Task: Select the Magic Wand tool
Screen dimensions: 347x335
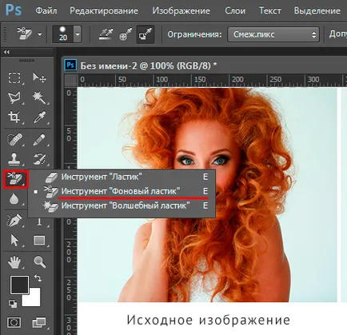Action: tap(39, 98)
